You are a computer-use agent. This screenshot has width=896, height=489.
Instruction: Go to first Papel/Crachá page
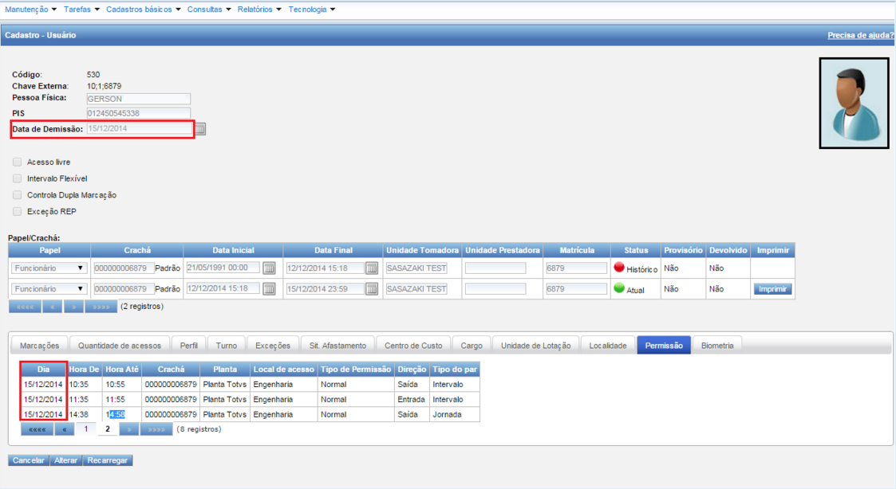[25, 307]
